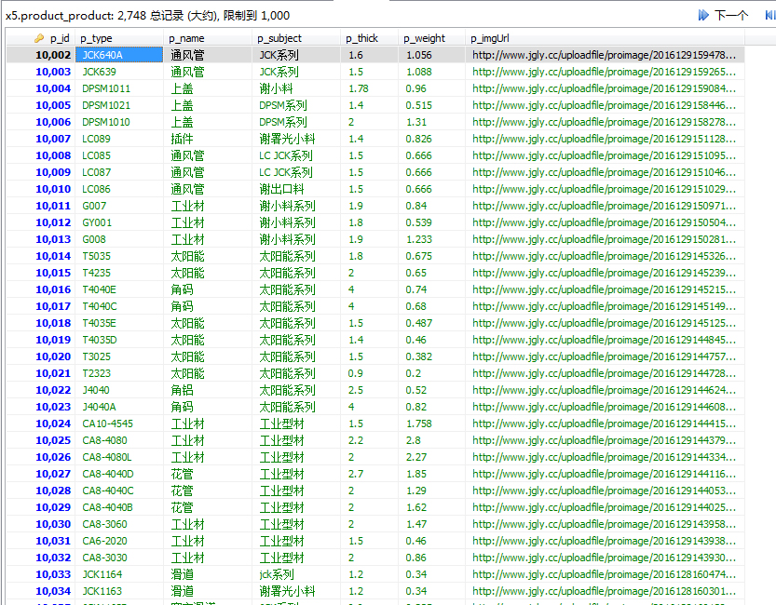Image resolution: width=776 pixels, height=605 pixels.
Task: Click the CA6-2020 cell
Action: tap(119, 541)
